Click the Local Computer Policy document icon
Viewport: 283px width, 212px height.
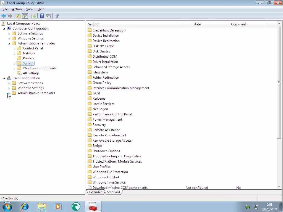pos(3,23)
